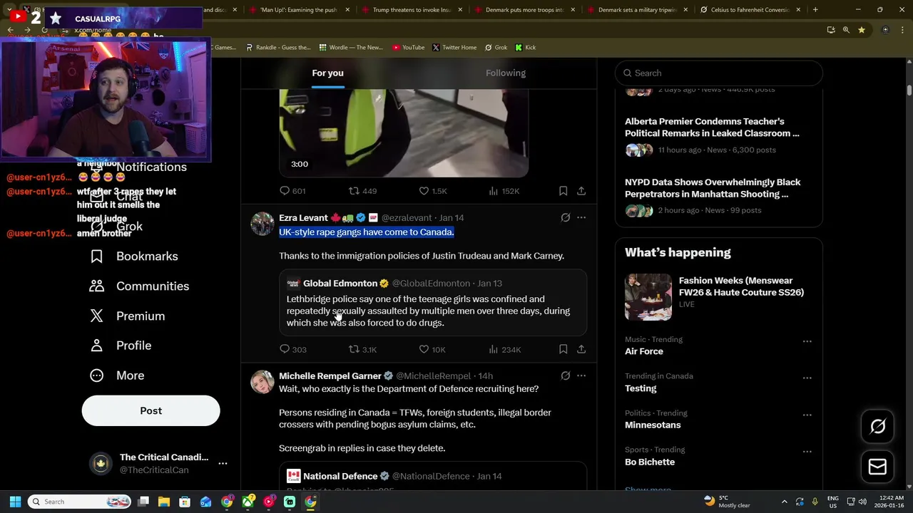The width and height of the screenshot is (913, 513).
Task: Open Messages floating envelope button
Action: point(877,467)
